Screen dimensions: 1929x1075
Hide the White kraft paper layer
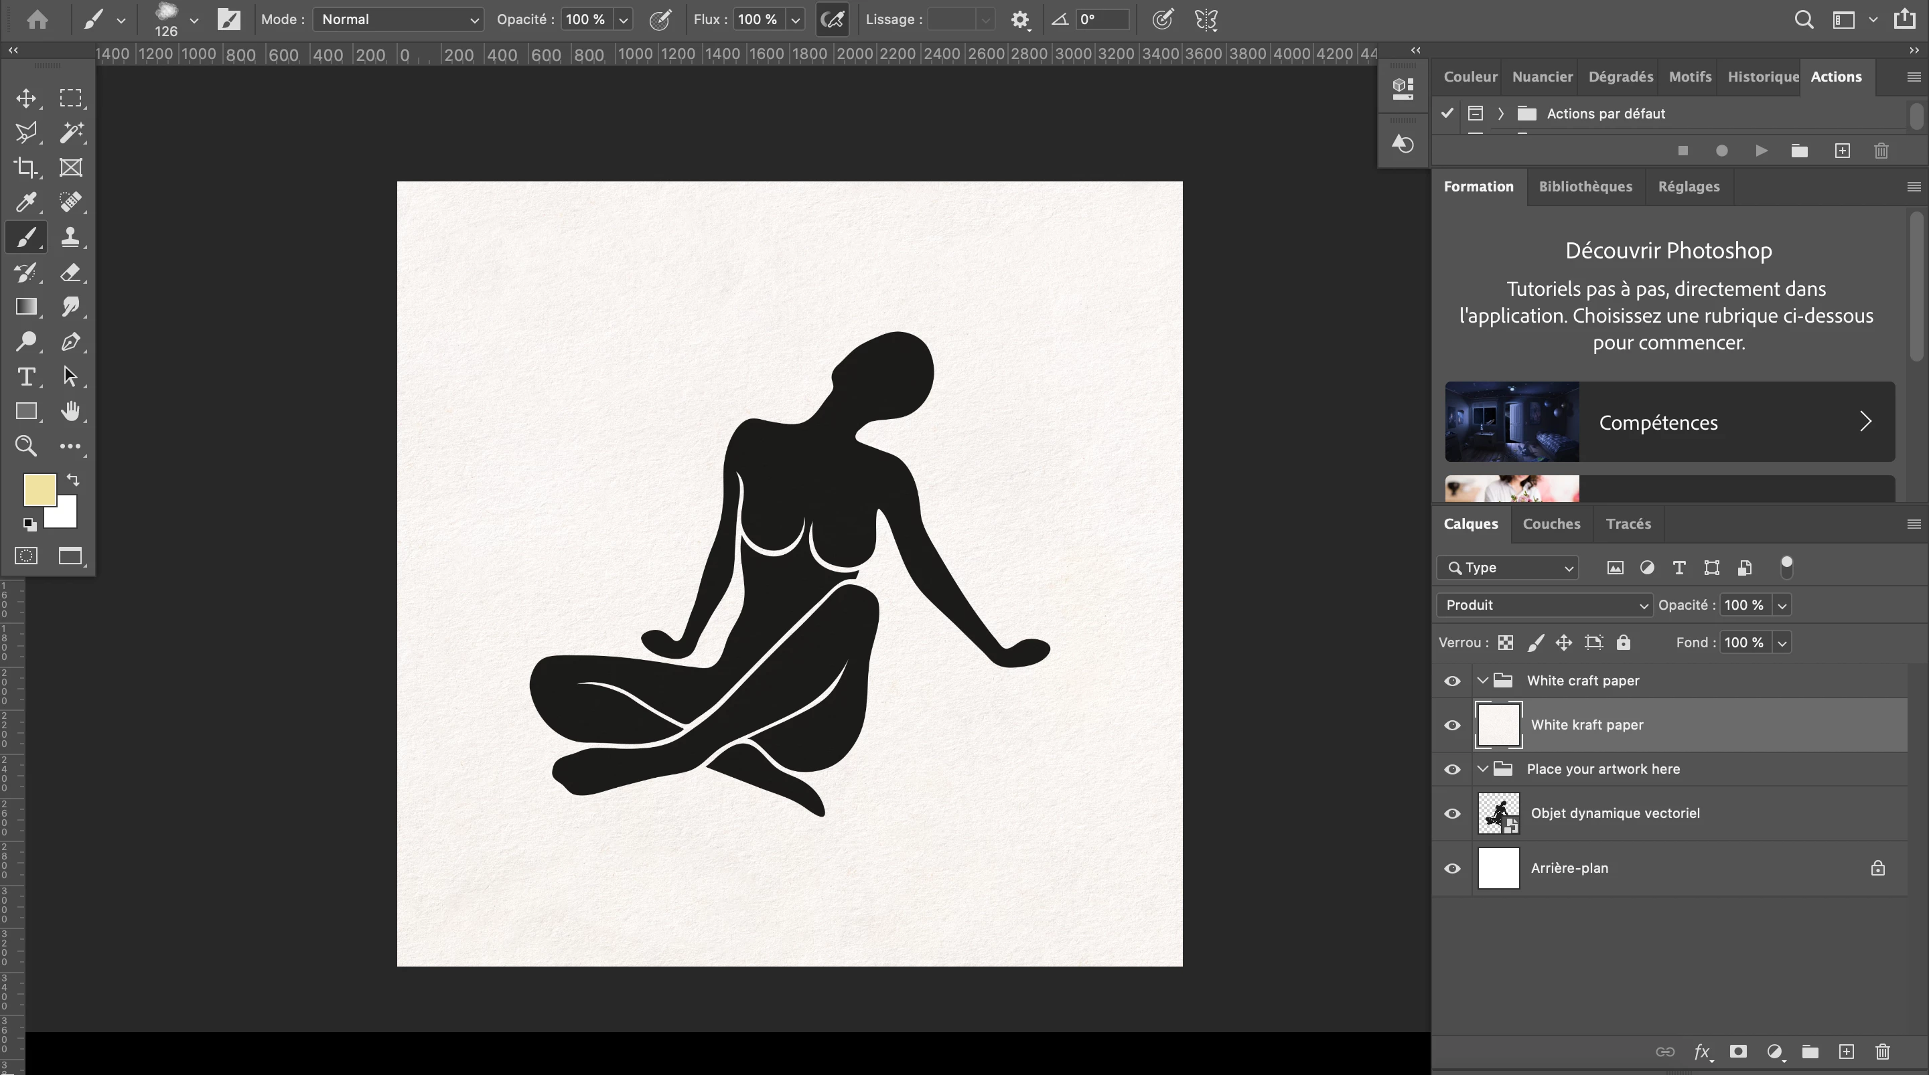(x=1452, y=725)
